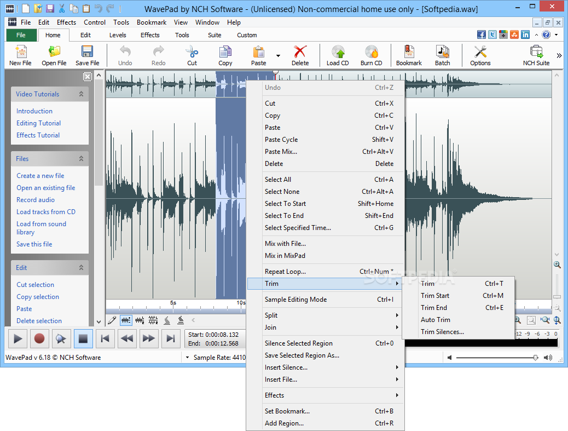This screenshot has height=431, width=568.
Task: Close the left sidebar panel
Action: [88, 77]
